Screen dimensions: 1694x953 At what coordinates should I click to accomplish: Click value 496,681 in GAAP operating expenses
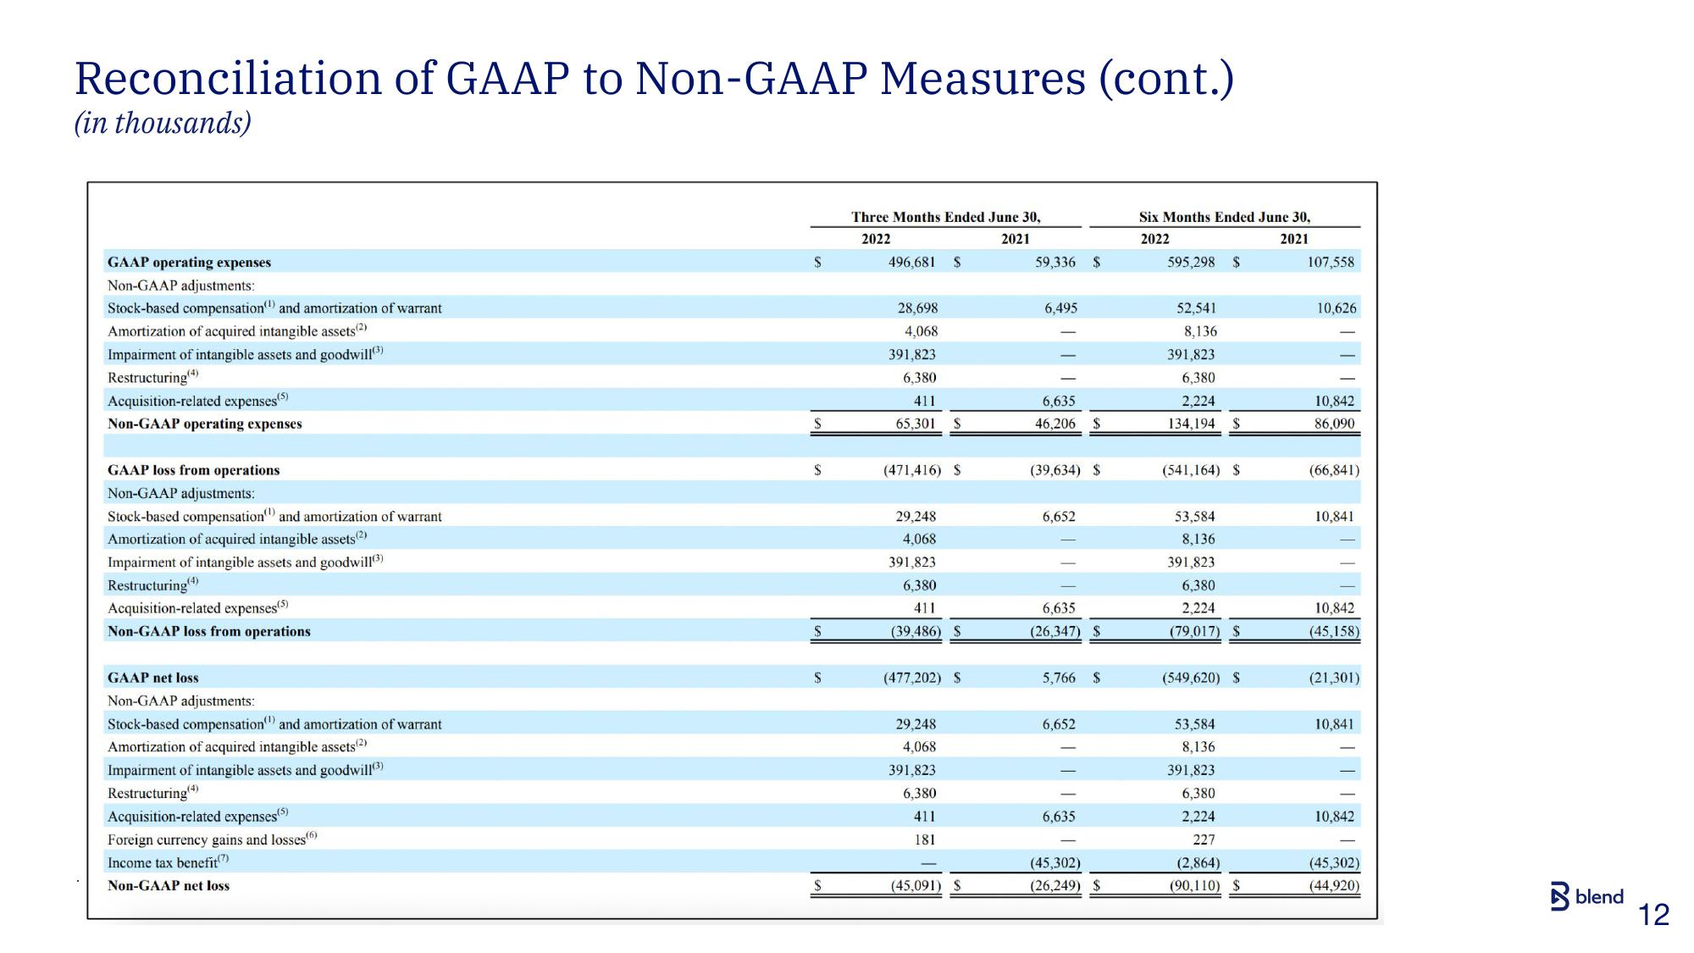911,263
